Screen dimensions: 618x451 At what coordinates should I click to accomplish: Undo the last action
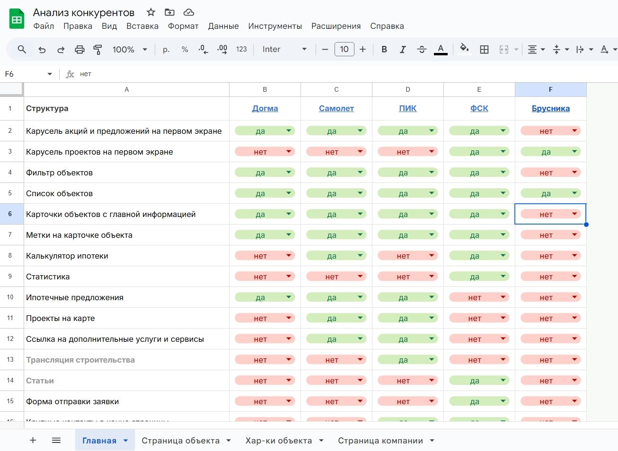tap(42, 49)
